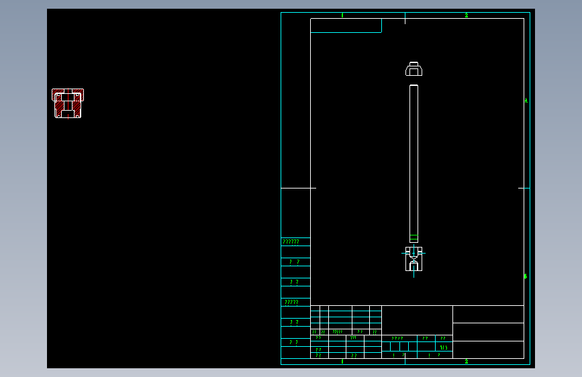
Task: Click zone letter A on the right border
Action: point(526,101)
